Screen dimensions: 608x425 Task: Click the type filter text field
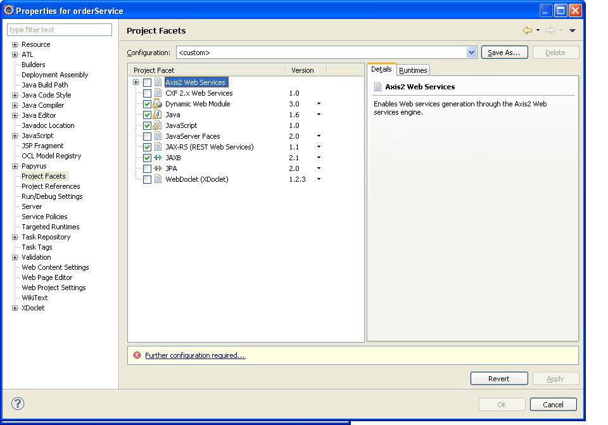click(x=60, y=30)
